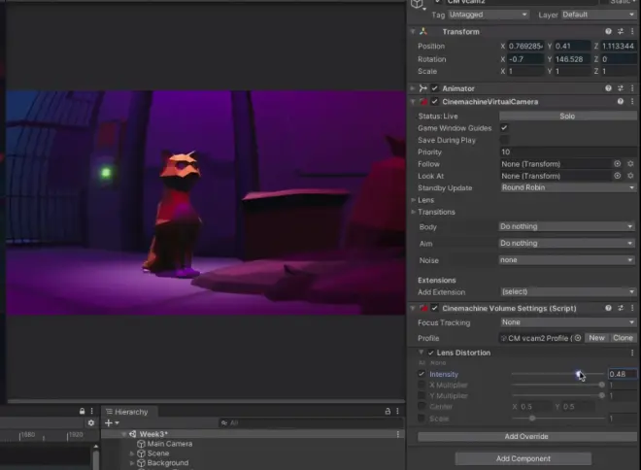Click the Hierarchy search field

pos(311,423)
